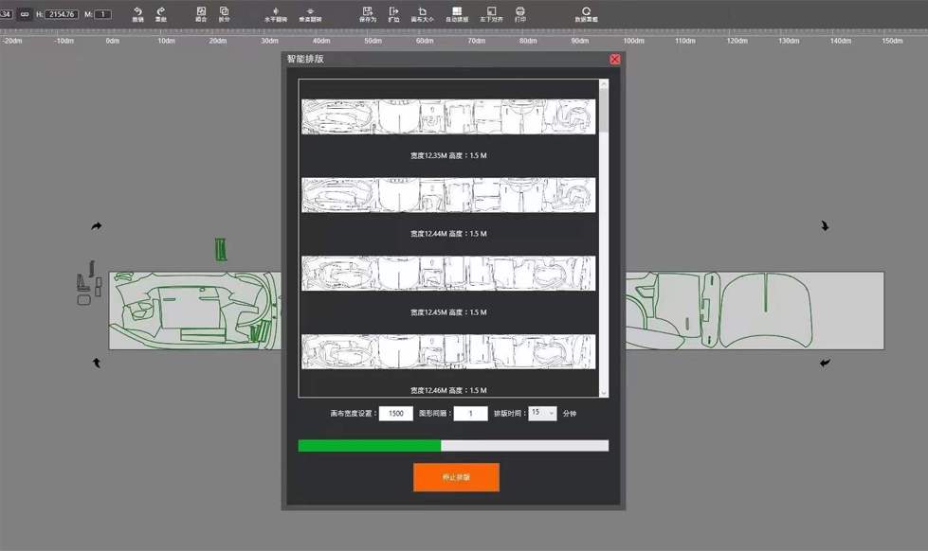
Task: Toggle the aspect ratio link lock icon
Action: [x=25, y=14]
